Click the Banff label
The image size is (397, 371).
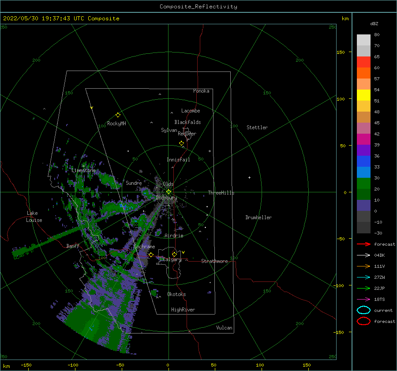tap(73, 246)
